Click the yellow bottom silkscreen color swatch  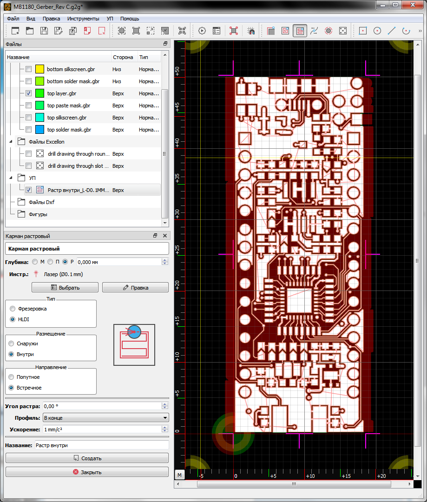tap(39, 69)
